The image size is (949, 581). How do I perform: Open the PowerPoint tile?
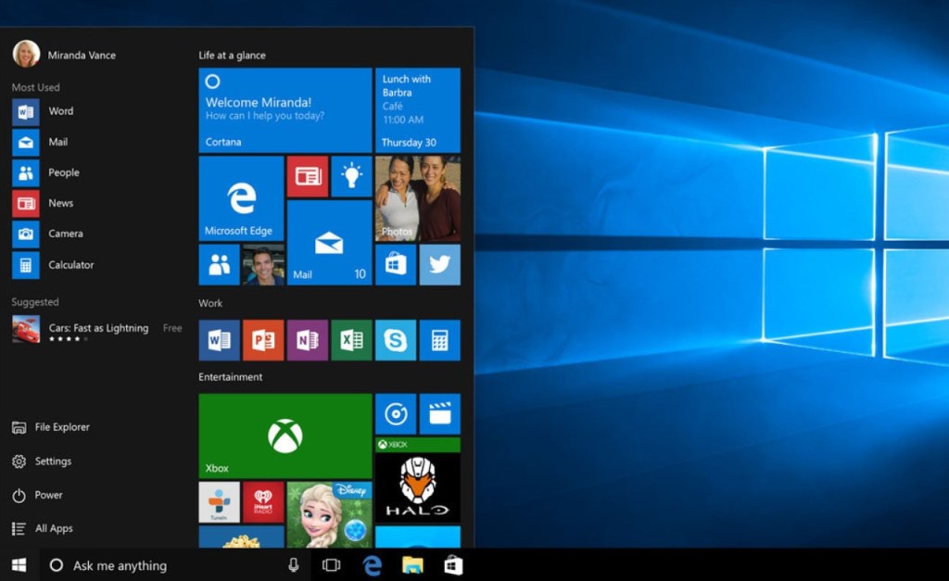point(263,340)
